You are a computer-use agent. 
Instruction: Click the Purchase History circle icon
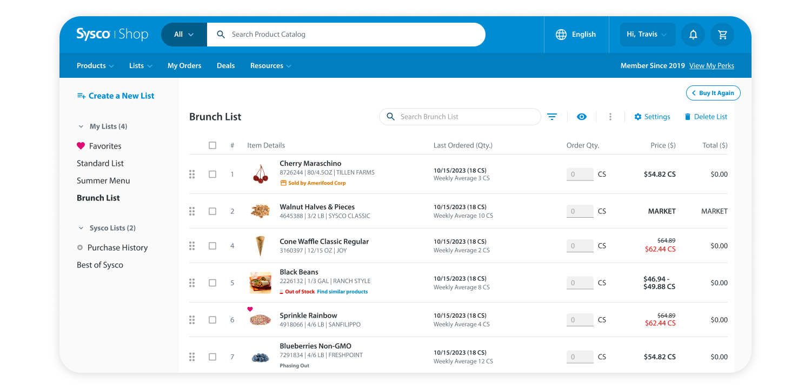80,247
